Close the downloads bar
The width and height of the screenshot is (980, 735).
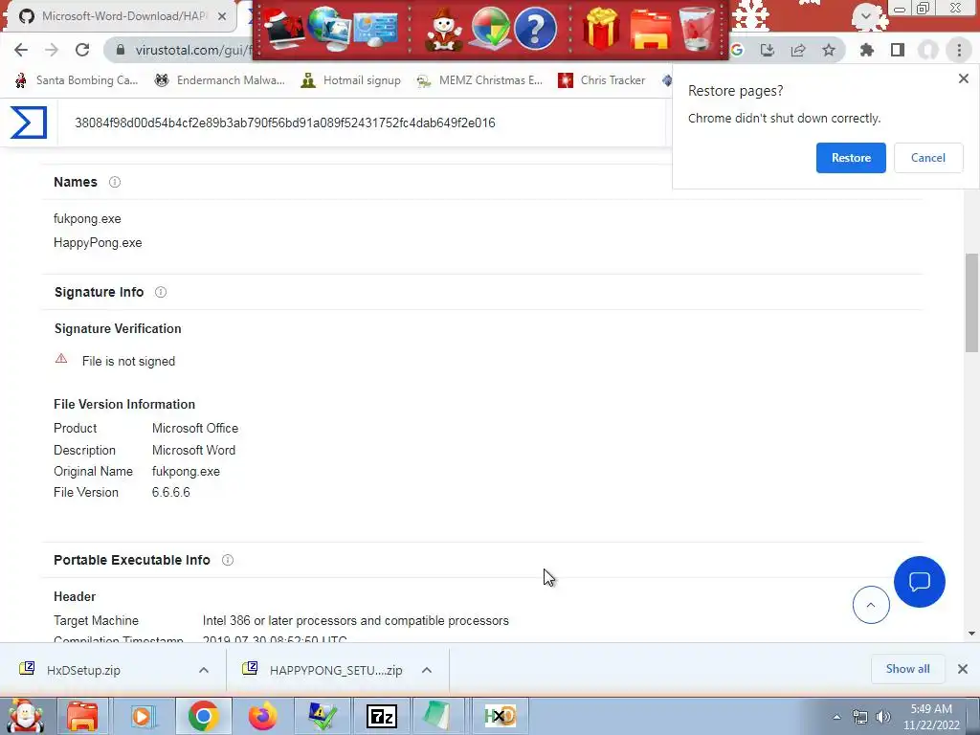[963, 669]
